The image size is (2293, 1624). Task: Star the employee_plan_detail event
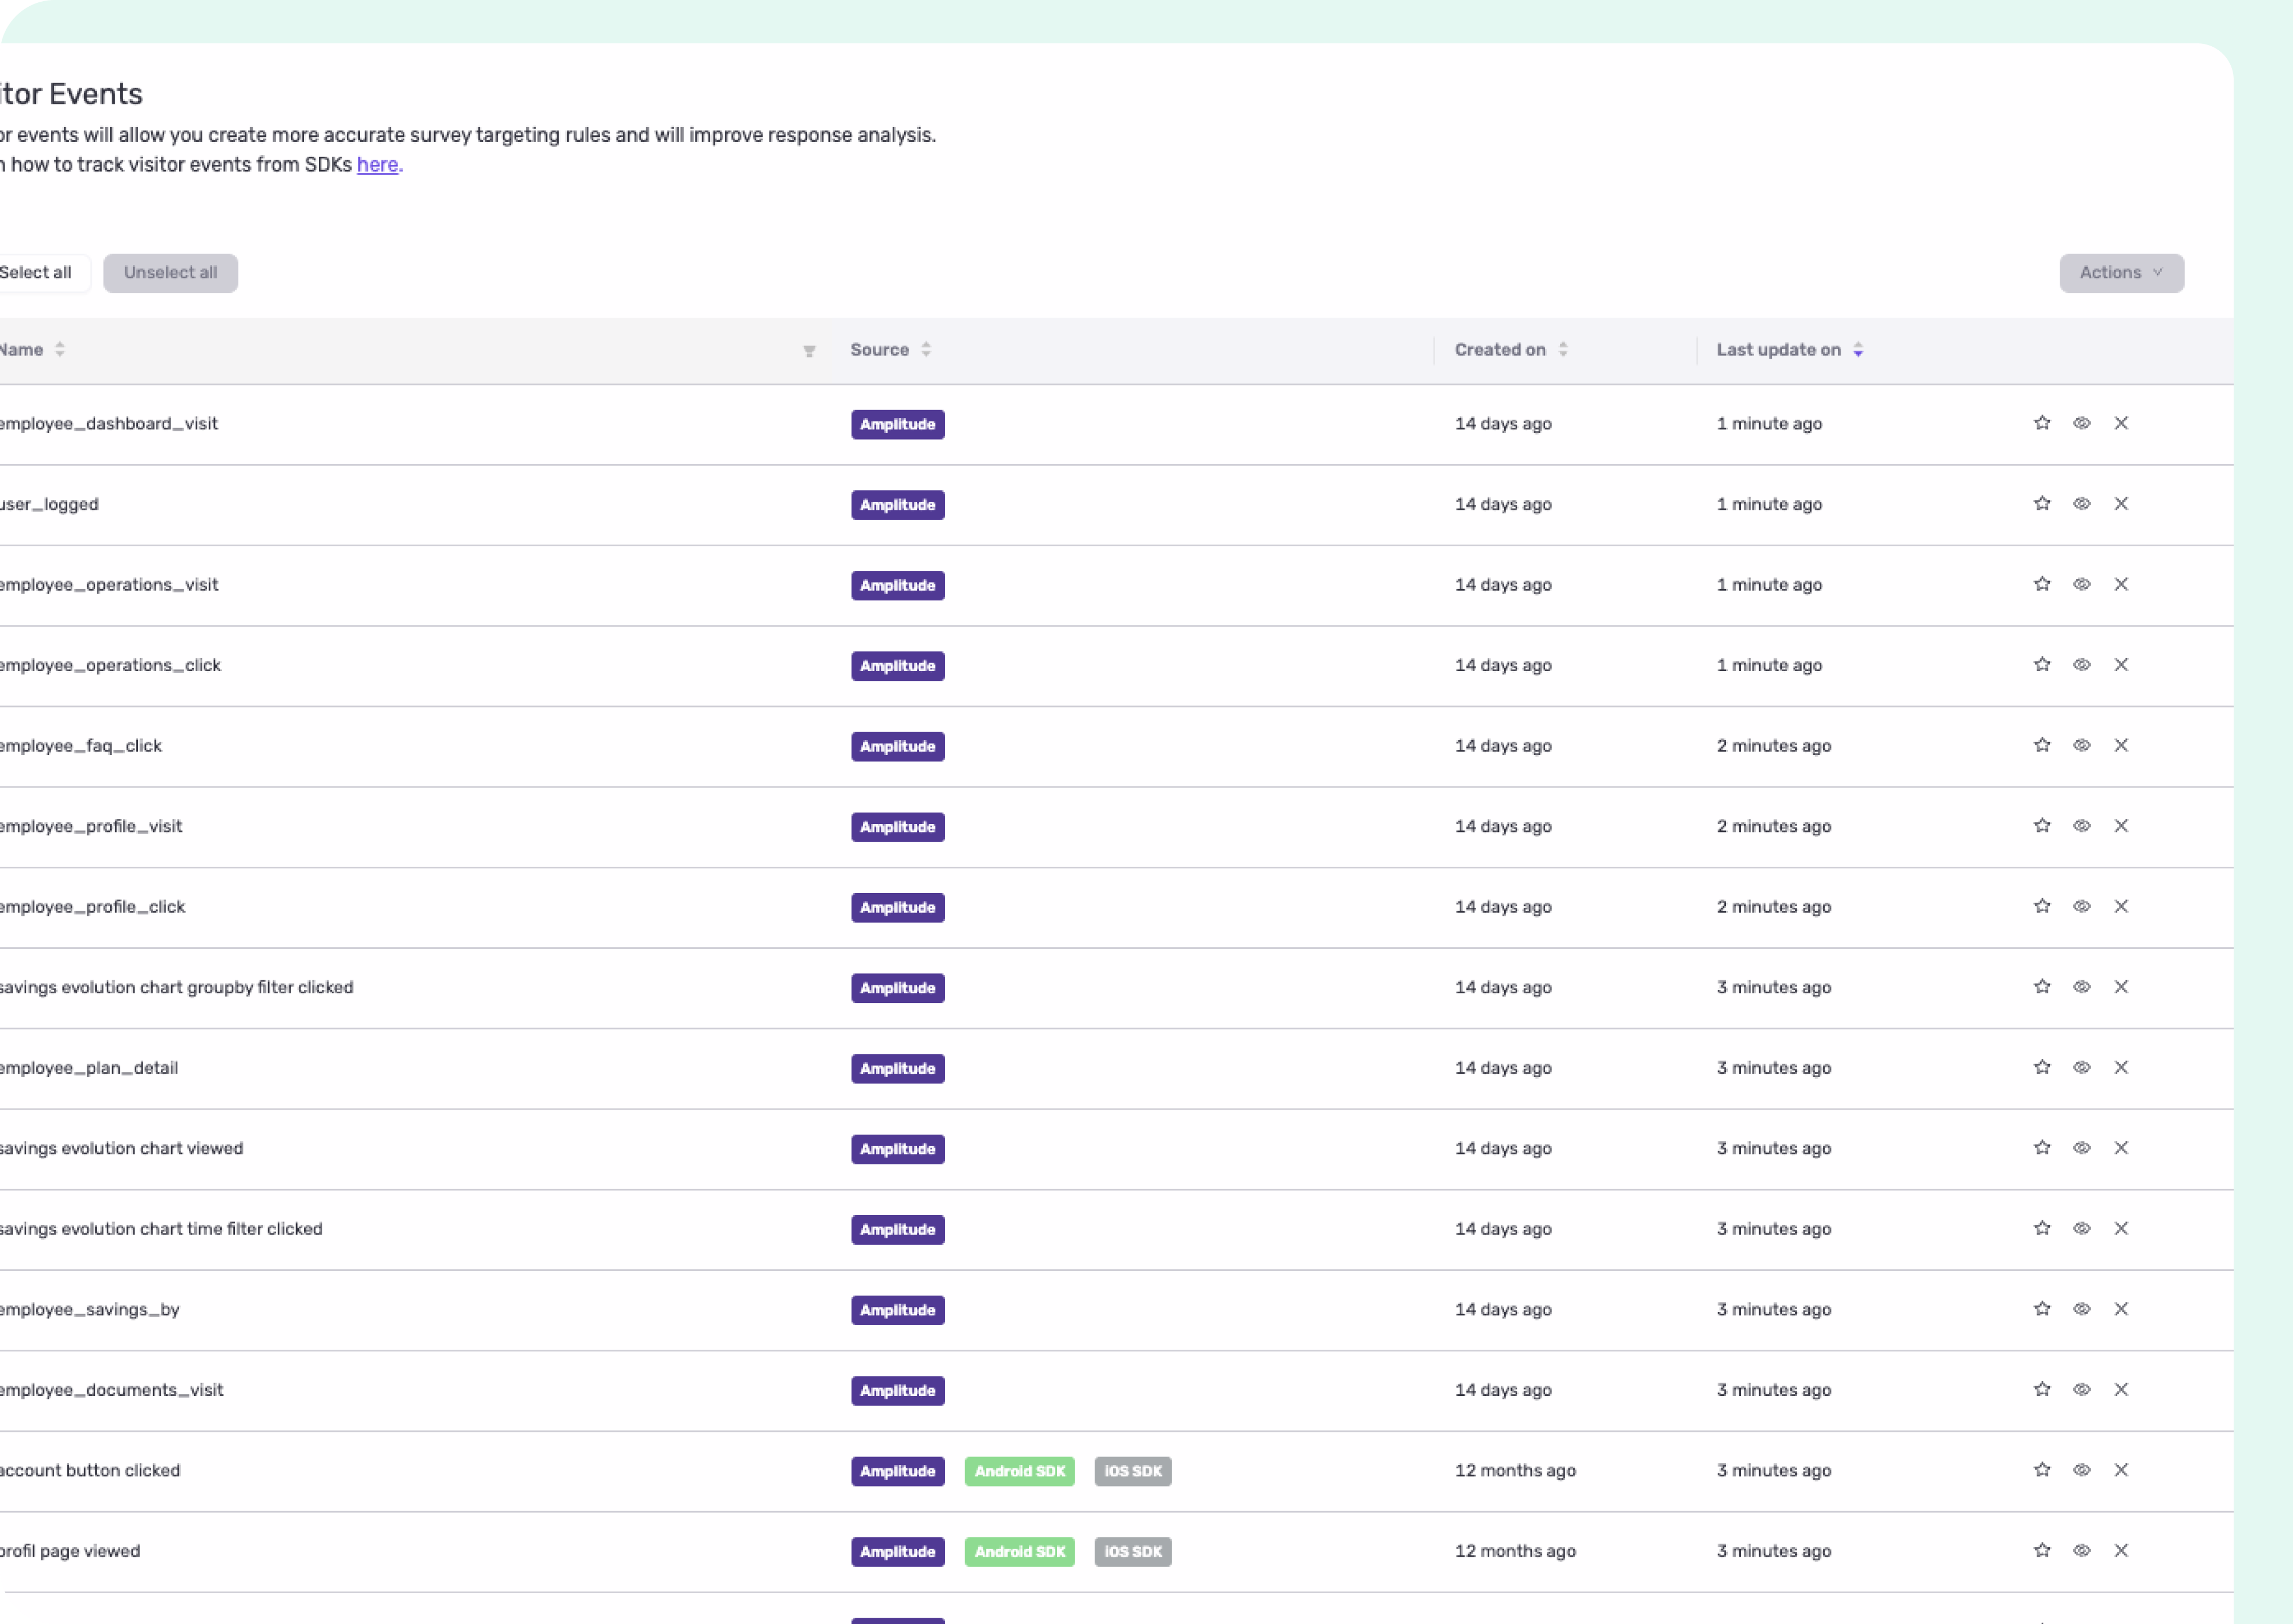coord(2042,1067)
